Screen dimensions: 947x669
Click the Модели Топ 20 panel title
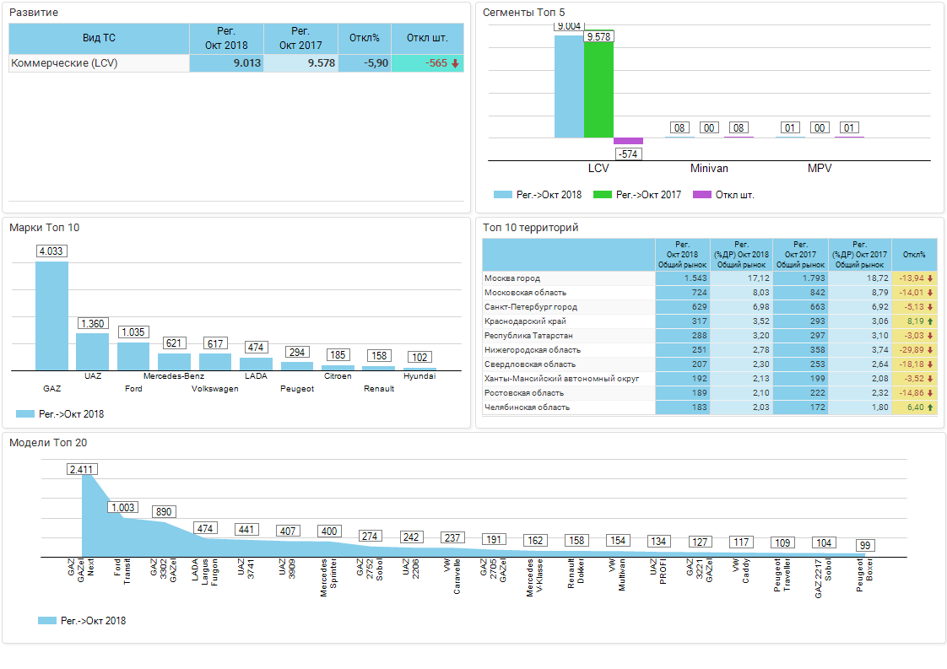point(48,443)
